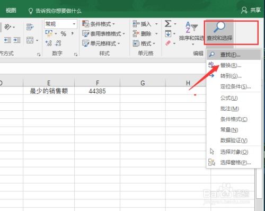Select 批注(M) in the dropdown menu

(234, 109)
